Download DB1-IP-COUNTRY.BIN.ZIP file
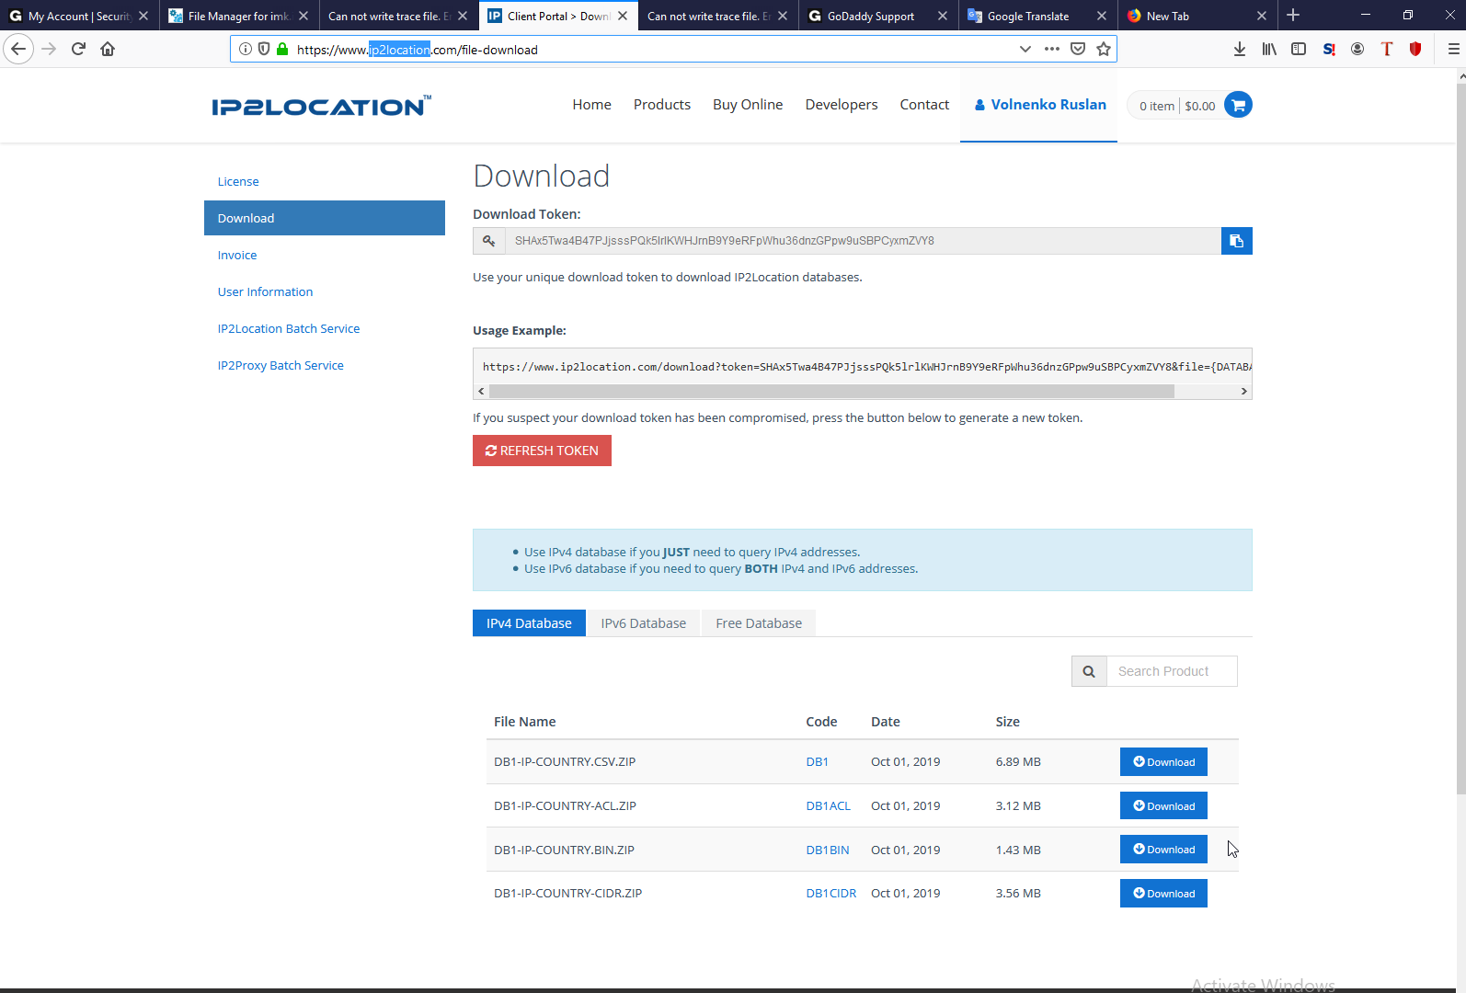Screen dimensions: 1466x993 pyautogui.click(x=1163, y=850)
